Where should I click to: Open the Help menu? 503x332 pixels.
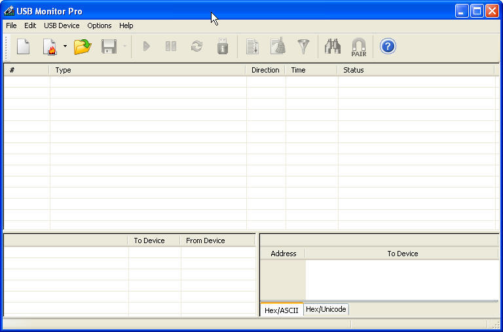coord(126,25)
